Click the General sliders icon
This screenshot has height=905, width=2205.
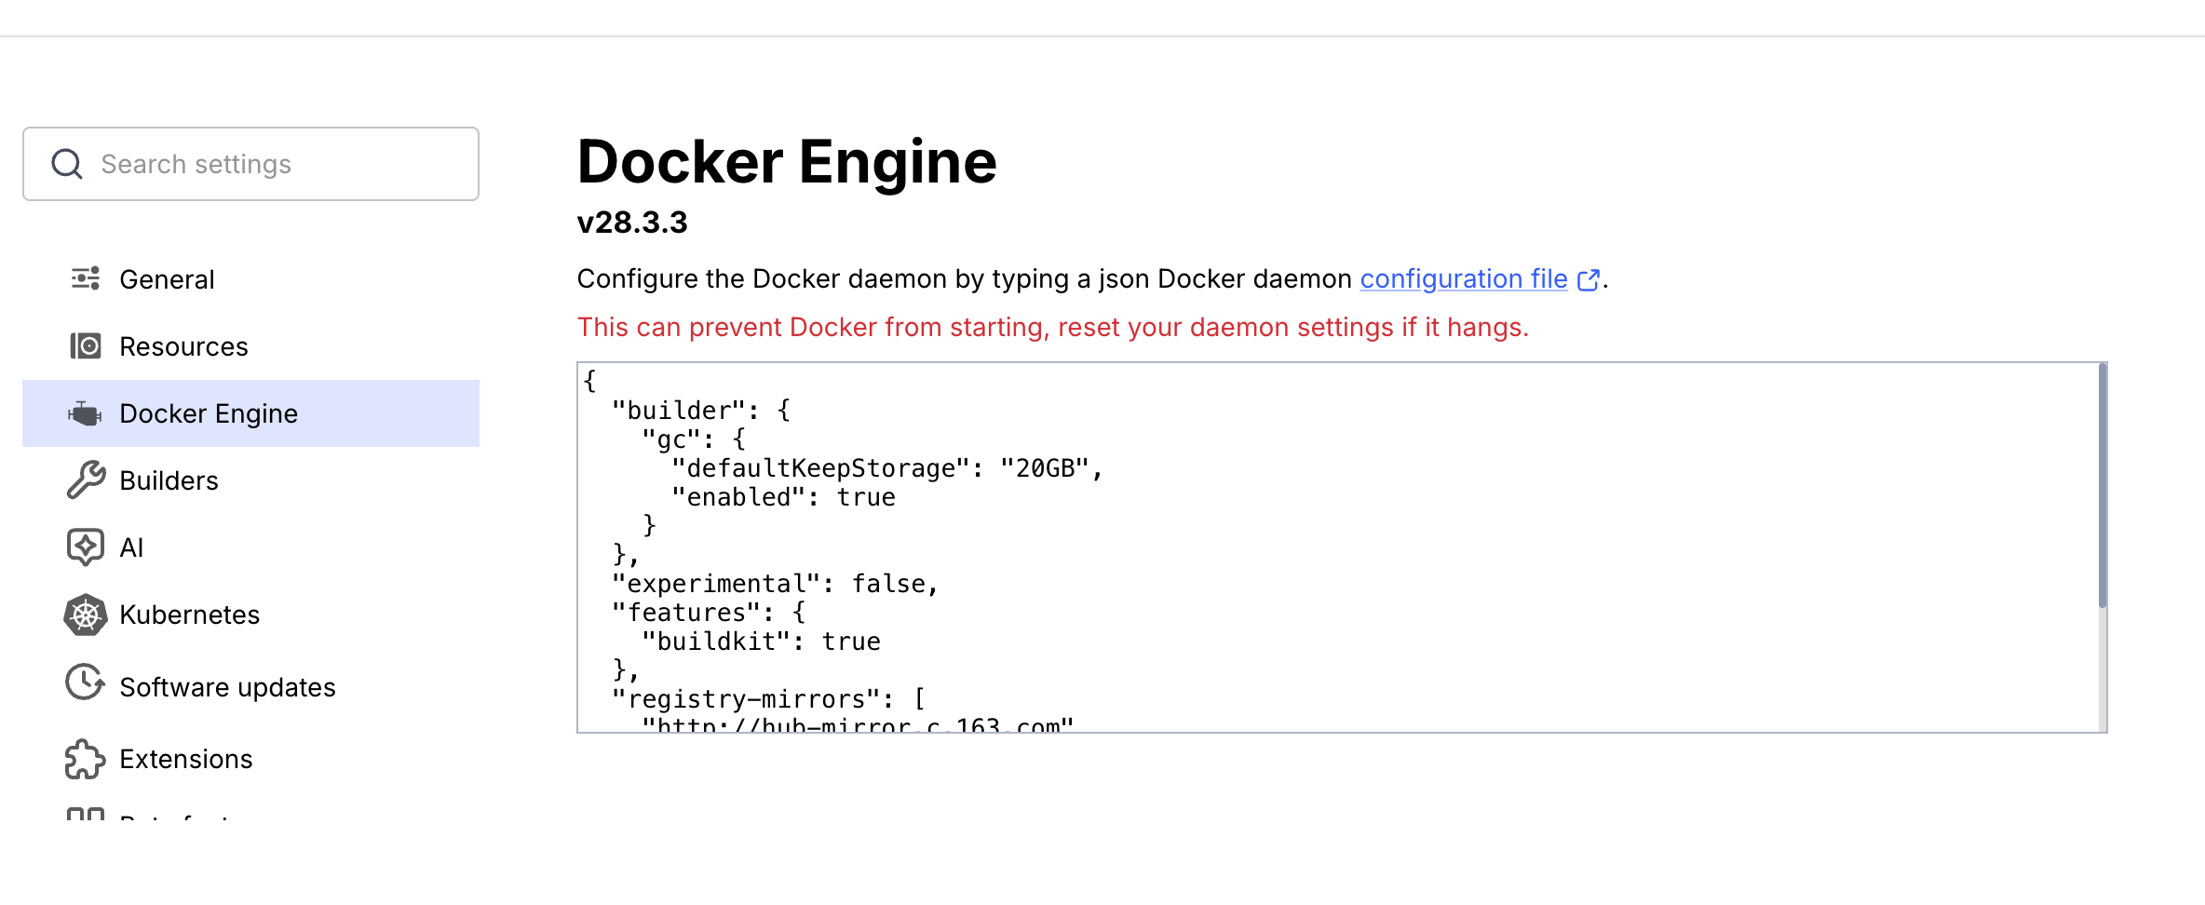point(85,278)
